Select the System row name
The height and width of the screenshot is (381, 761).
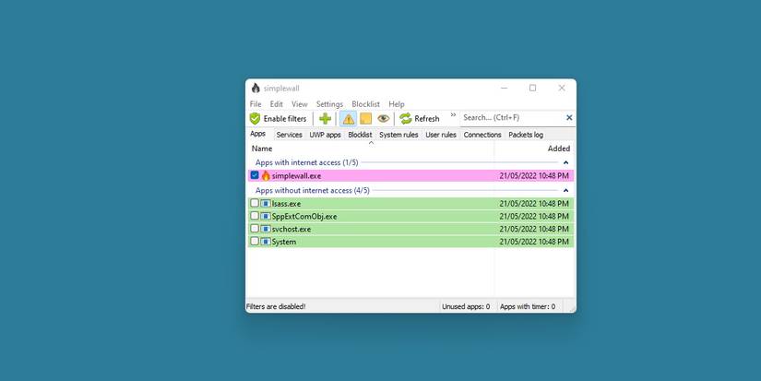[283, 242]
